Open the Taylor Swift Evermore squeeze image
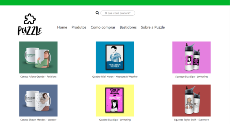The height and width of the screenshot is (124, 230). (x=191, y=101)
